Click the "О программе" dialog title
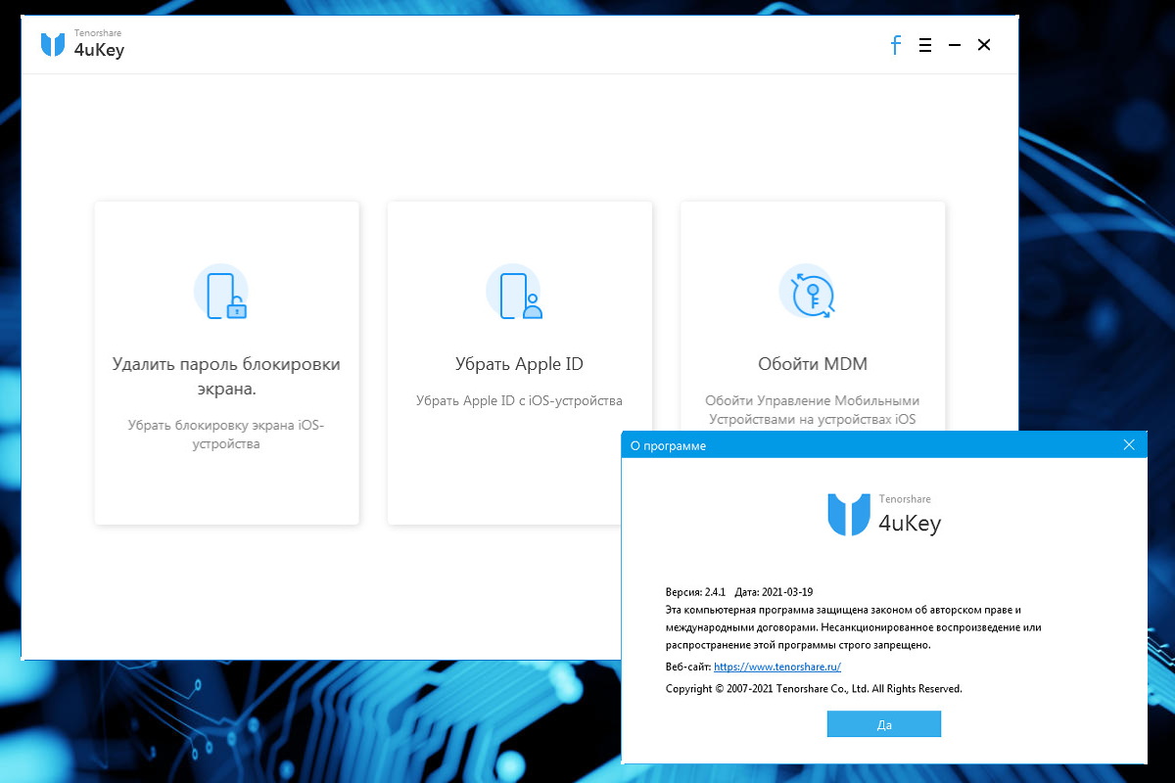The image size is (1175, 783). (668, 445)
